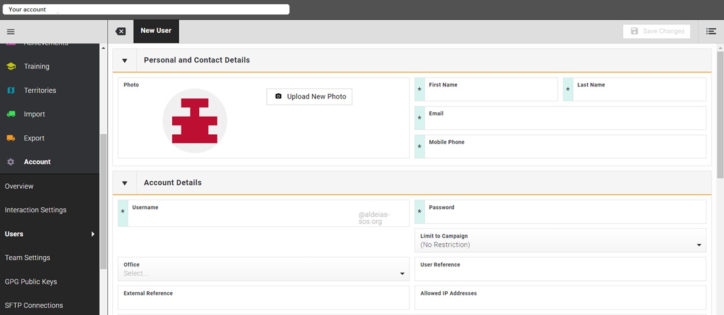Click the Last Name input field
This screenshot has height=315, width=724.
coord(634,89)
